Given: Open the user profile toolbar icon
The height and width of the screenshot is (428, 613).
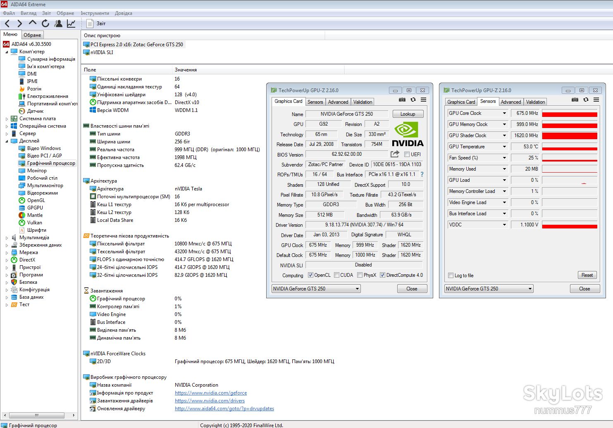Looking at the screenshot, I should coord(58,24).
